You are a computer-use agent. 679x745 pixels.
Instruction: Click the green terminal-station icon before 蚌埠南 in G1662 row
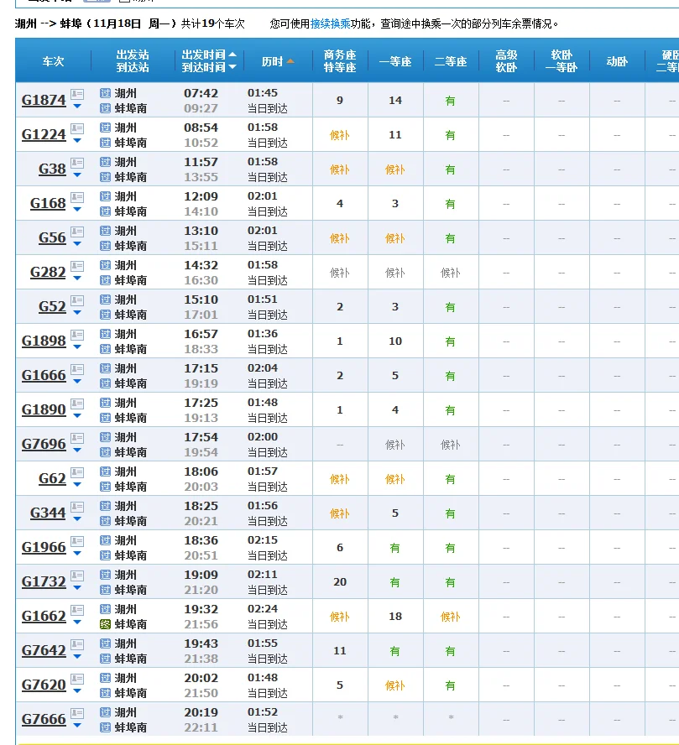point(104,623)
